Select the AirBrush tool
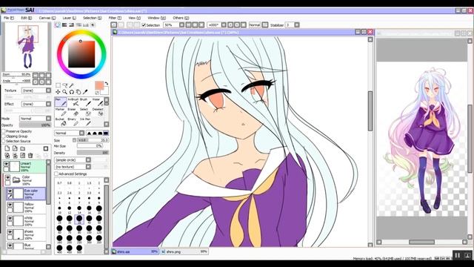 click(x=73, y=102)
